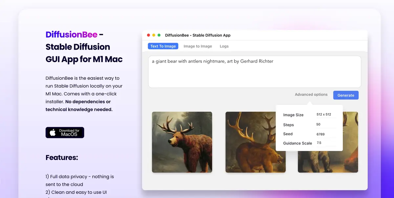Screen dimensions: 394x198
Task: Click the yellow minimize window dot
Action: click(x=154, y=35)
